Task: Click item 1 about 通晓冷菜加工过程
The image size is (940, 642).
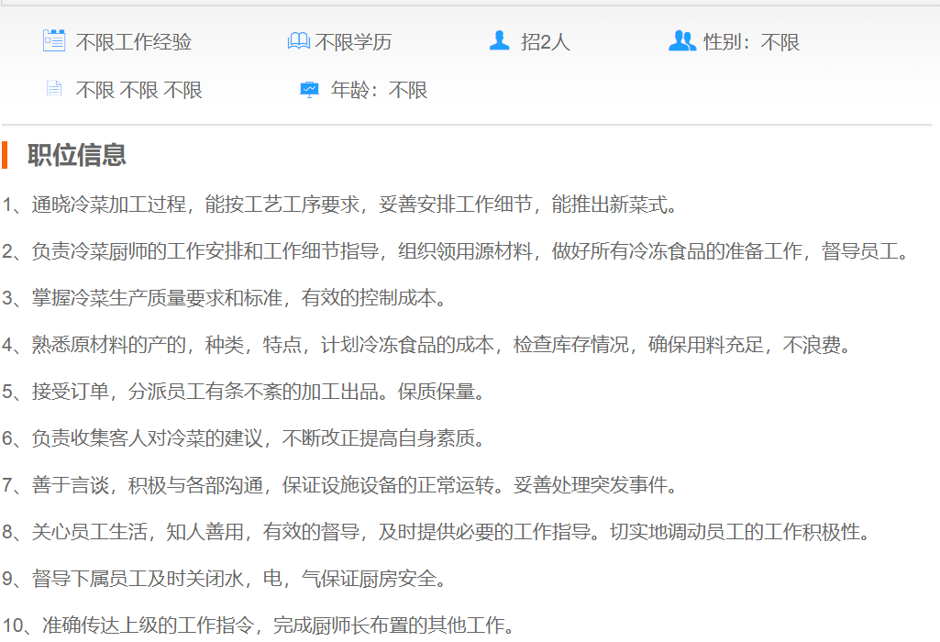Action: point(339,205)
